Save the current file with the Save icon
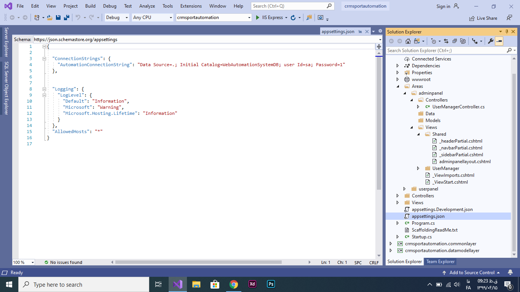The image size is (520, 292). click(x=58, y=17)
